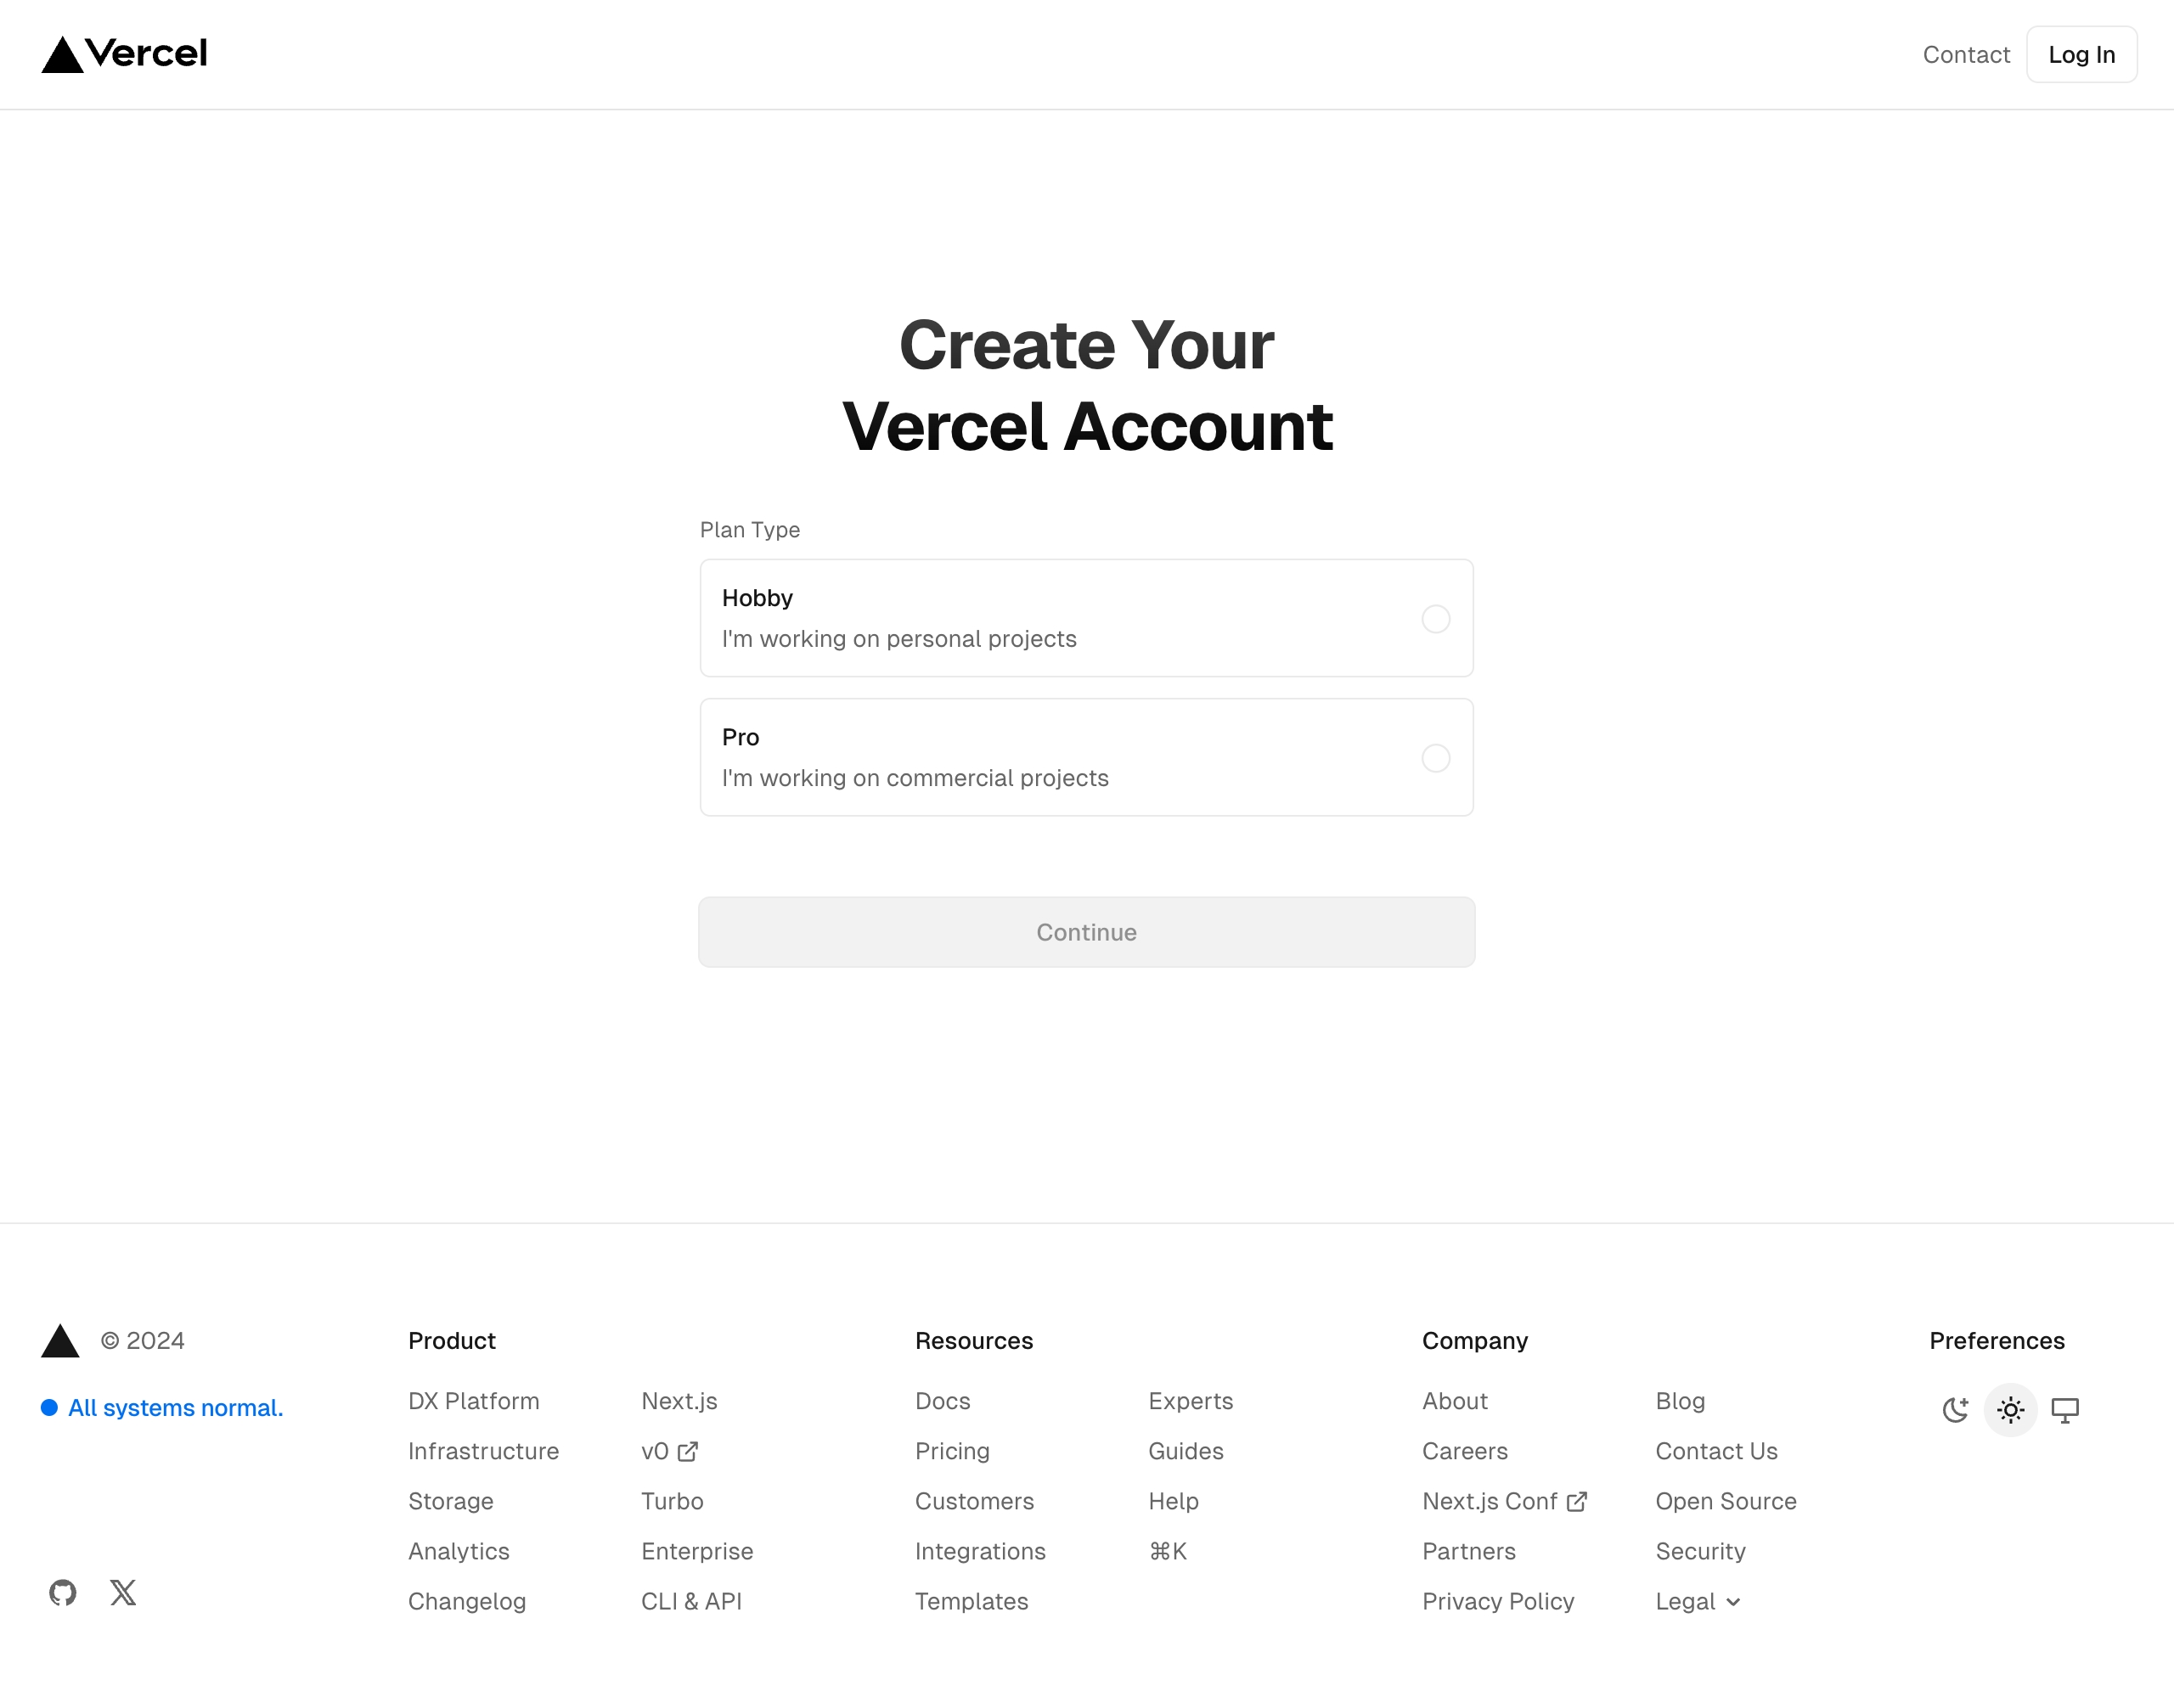Open the Pricing footer link
The image size is (2174, 1708).
[953, 1451]
